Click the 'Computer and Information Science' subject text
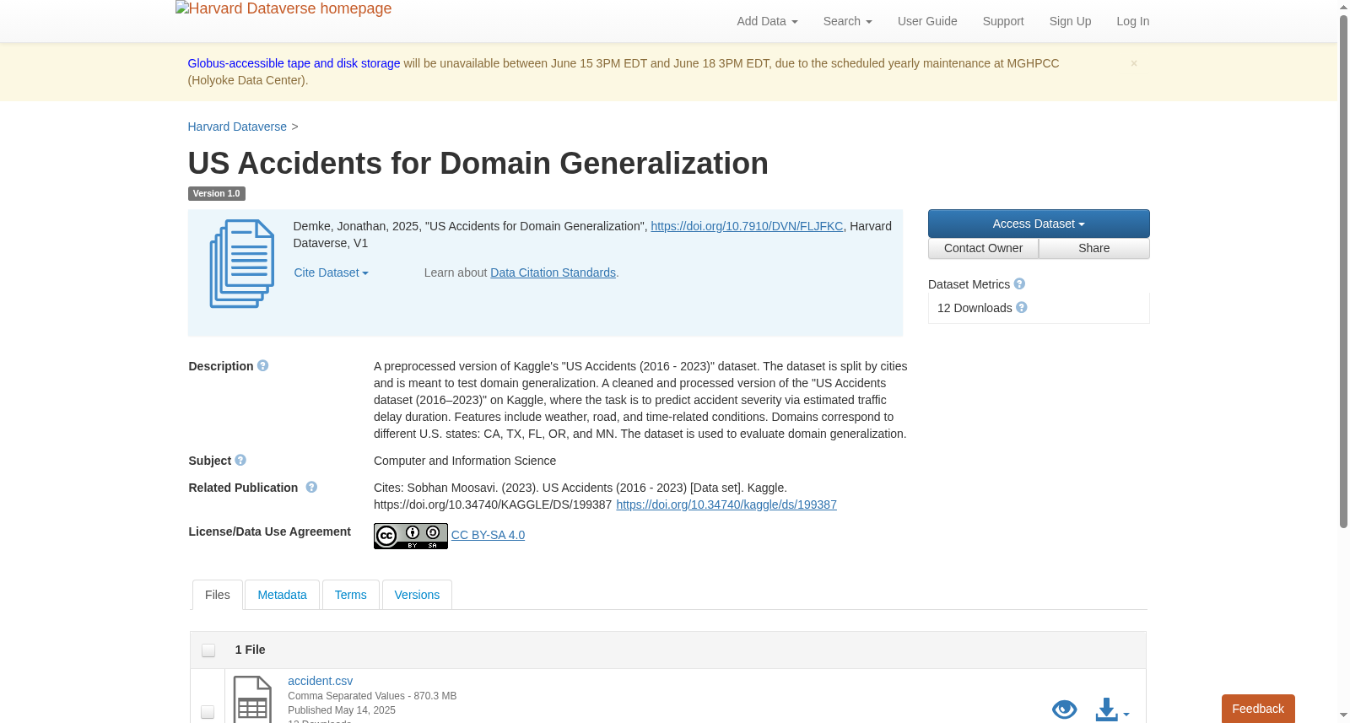1350x723 pixels. point(465,461)
